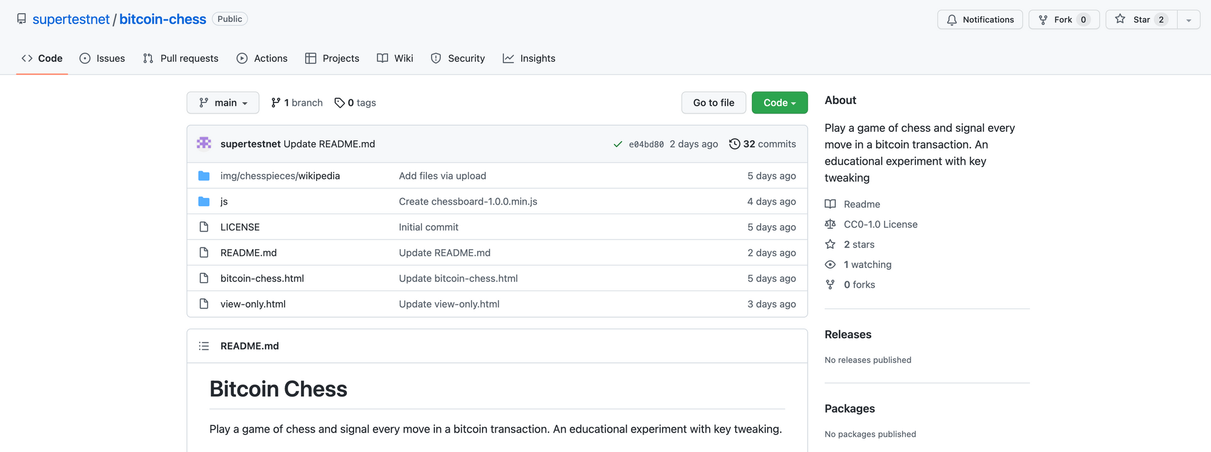Open the README.md file in file list
Image resolution: width=1211 pixels, height=452 pixels.
[x=248, y=253]
